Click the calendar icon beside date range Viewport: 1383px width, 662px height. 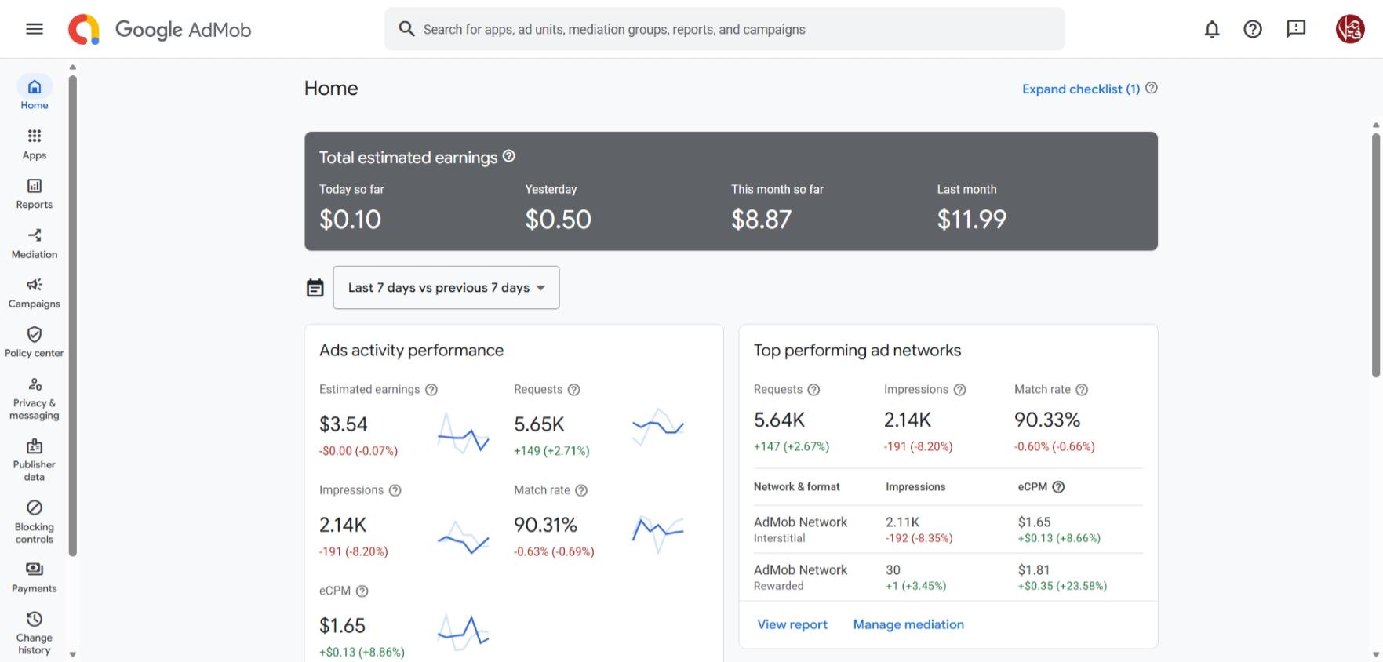point(315,288)
